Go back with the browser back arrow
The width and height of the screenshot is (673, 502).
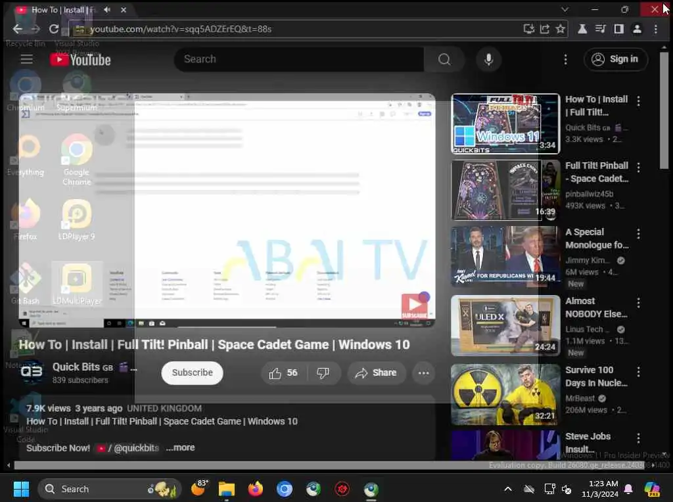[17, 29]
